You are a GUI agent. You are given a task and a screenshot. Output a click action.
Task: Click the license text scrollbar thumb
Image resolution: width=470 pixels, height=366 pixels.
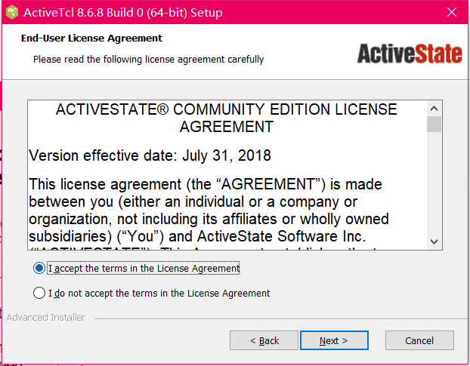pos(434,125)
